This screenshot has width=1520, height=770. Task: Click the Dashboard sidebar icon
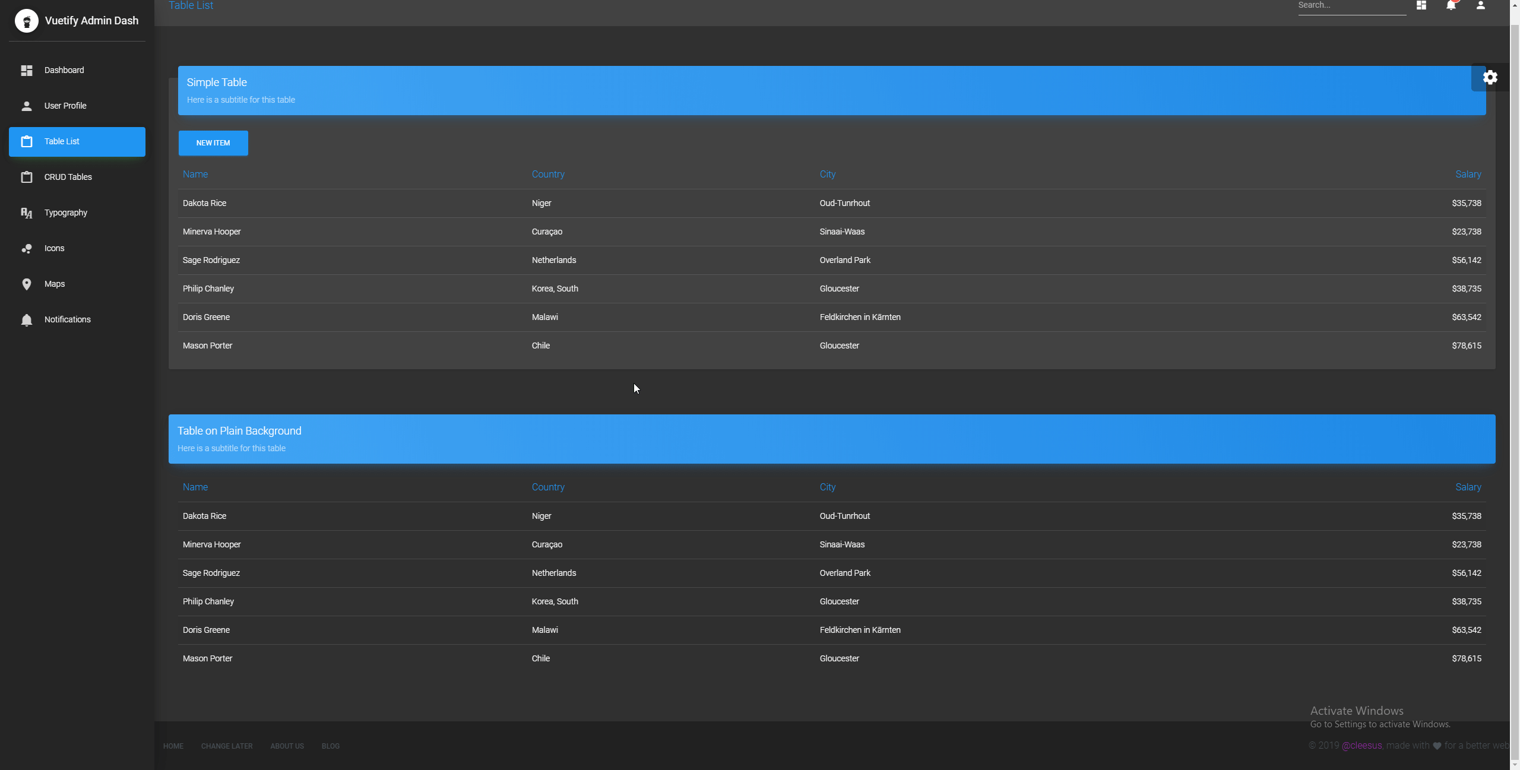point(27,69)
